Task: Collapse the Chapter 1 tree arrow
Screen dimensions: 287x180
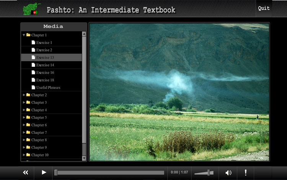Action: (24, 35)
